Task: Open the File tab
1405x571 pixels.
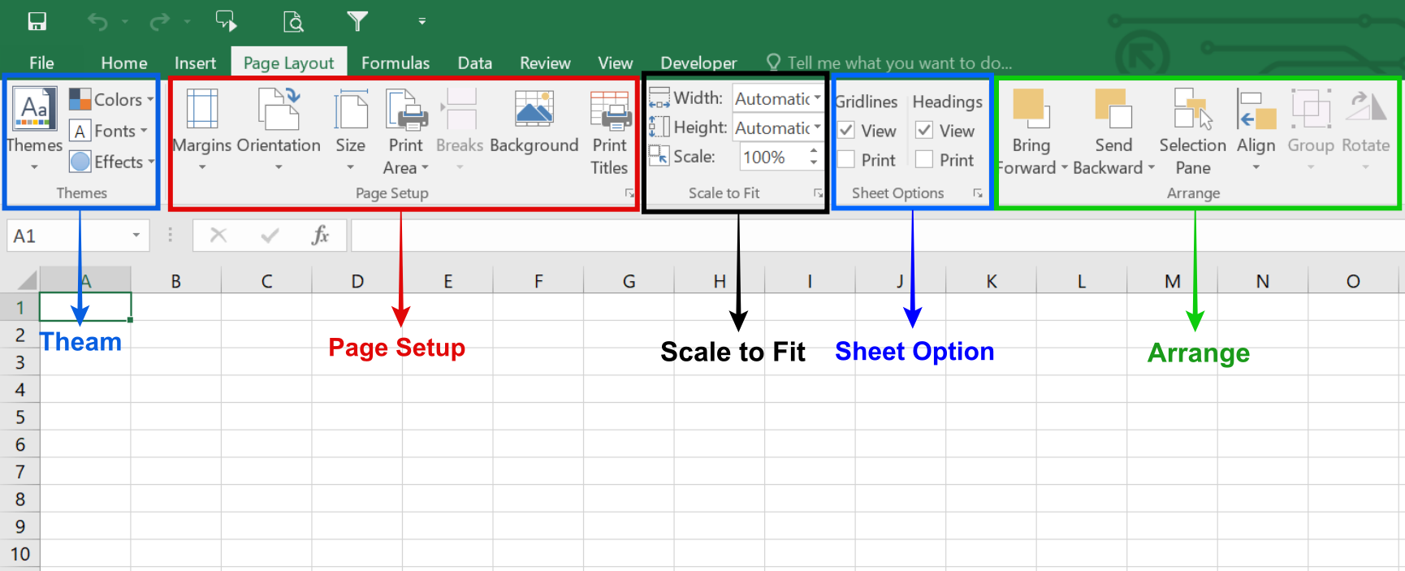Action: point(41,63)
